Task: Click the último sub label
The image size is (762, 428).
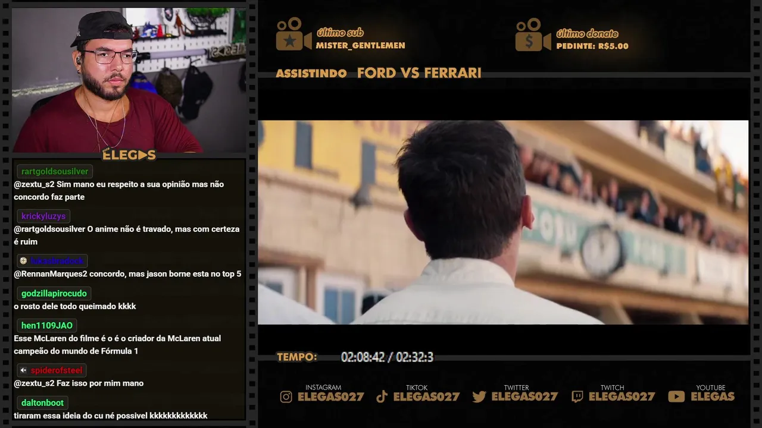Action: [x=340, y=33]
